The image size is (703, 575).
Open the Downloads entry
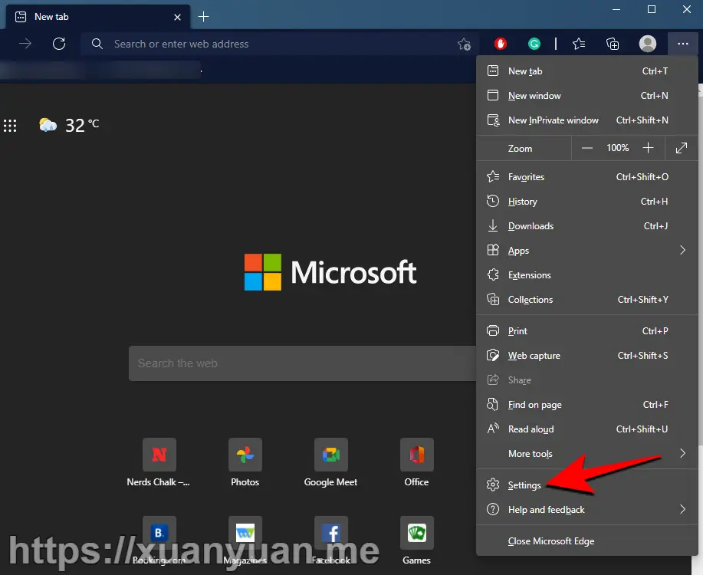click(x=531, y=225)
